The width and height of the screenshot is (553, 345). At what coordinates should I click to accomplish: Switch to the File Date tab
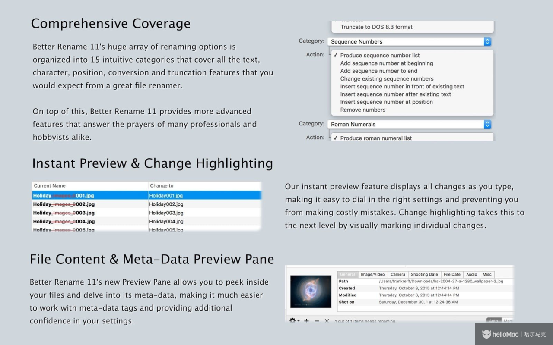(x=452, y=274)
